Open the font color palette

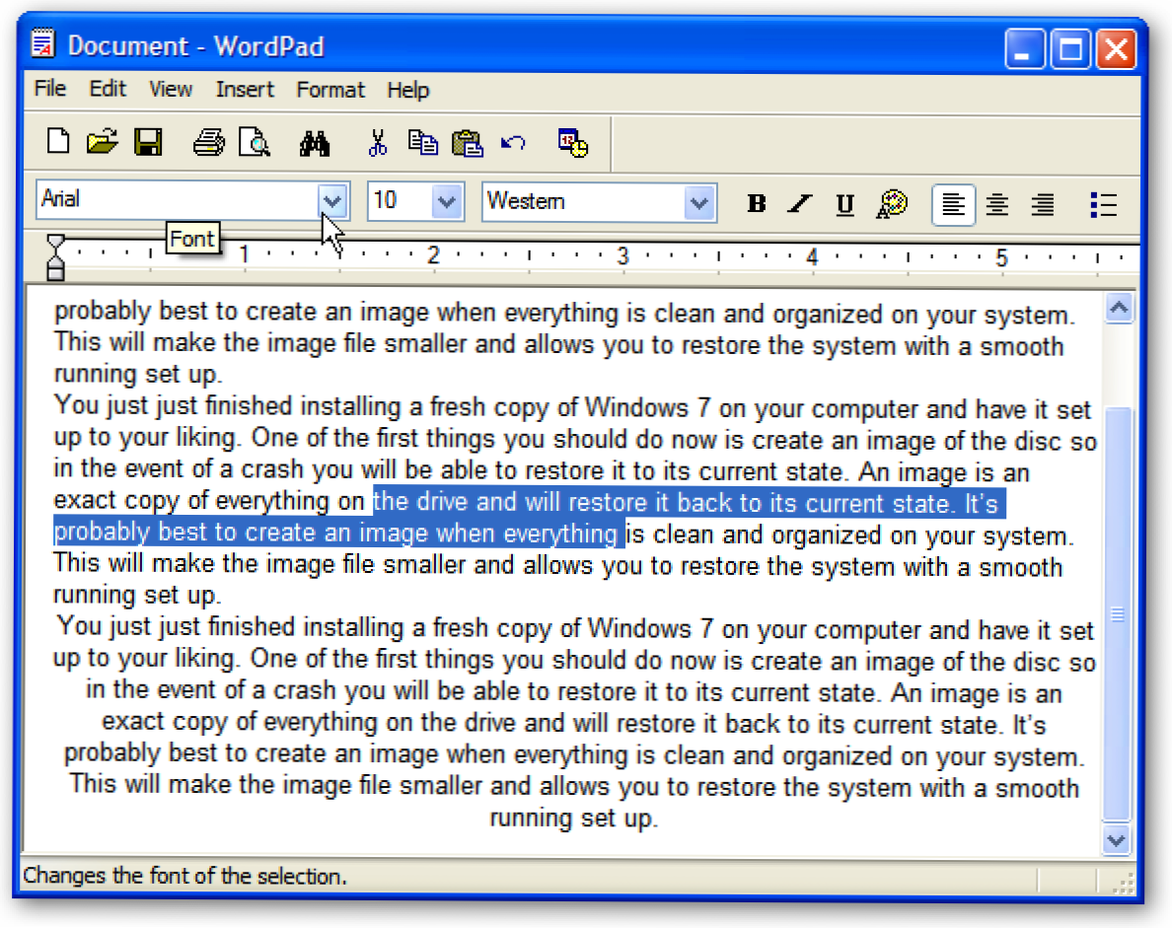(891, 204)
